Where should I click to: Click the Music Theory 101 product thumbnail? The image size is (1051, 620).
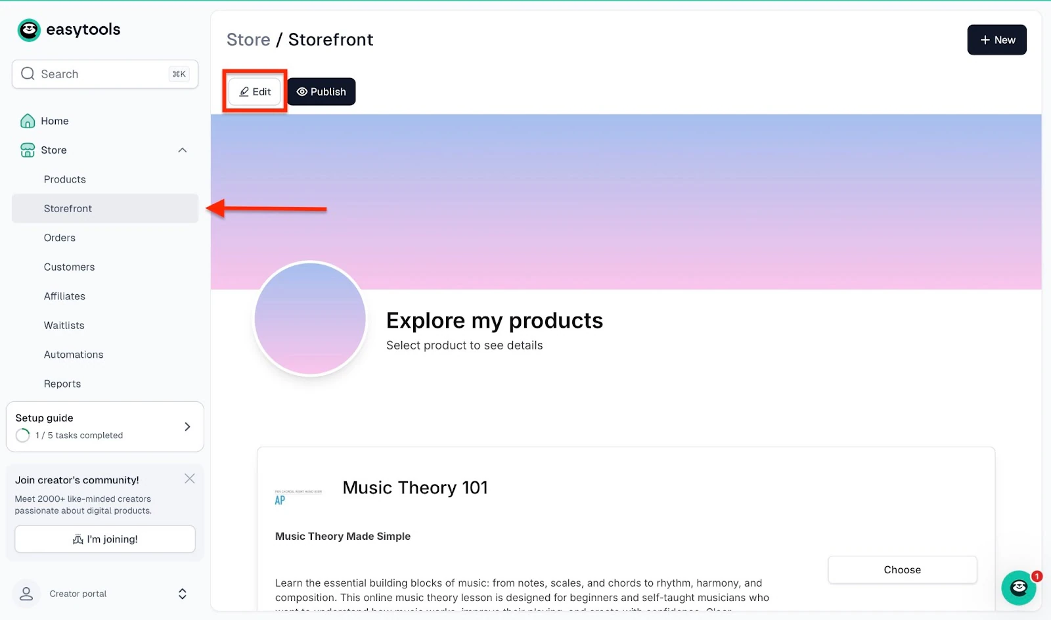click(298, 496)
